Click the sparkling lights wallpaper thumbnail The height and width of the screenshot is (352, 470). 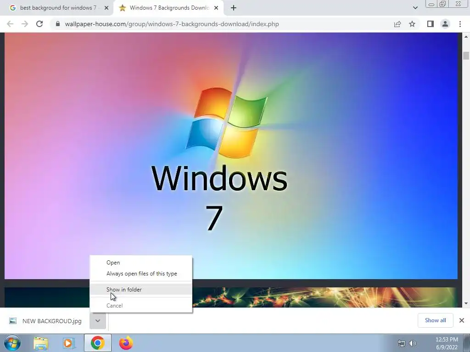324,297
